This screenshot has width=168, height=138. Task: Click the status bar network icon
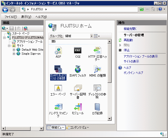click(162, 134)
